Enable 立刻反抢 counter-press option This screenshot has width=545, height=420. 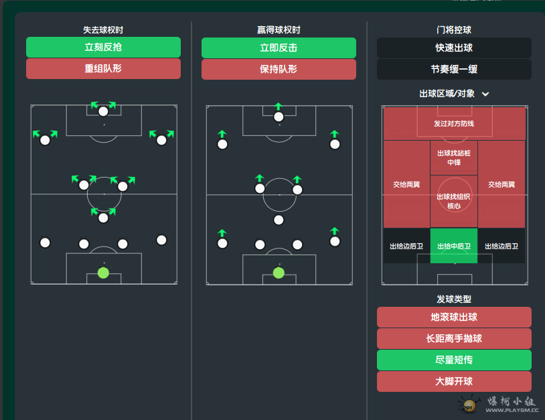(103, 48)
